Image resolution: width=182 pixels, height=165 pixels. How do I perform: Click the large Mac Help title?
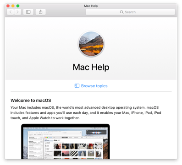click(x=91, y=67)
